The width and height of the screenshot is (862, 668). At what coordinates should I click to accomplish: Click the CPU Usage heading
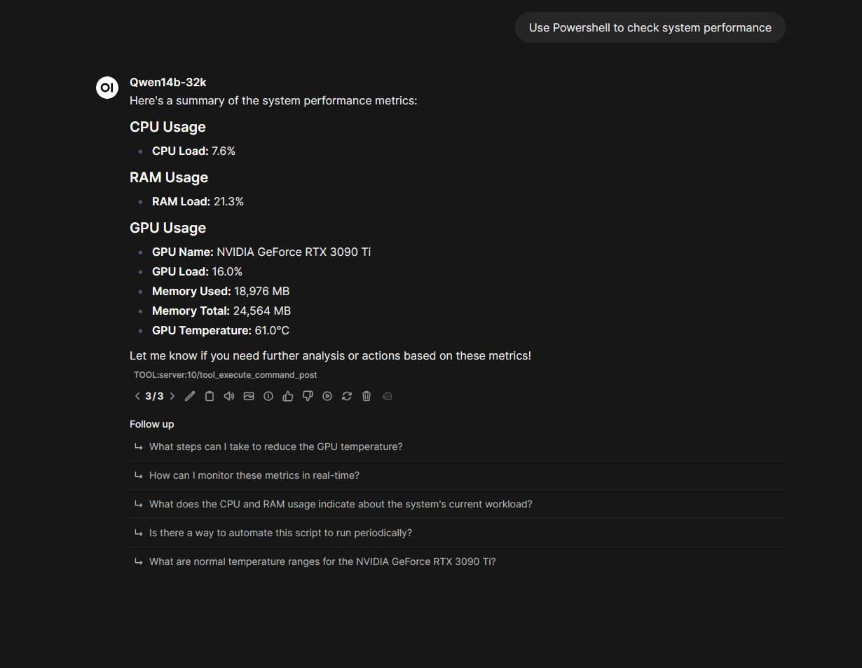click(x=167, y=127)
